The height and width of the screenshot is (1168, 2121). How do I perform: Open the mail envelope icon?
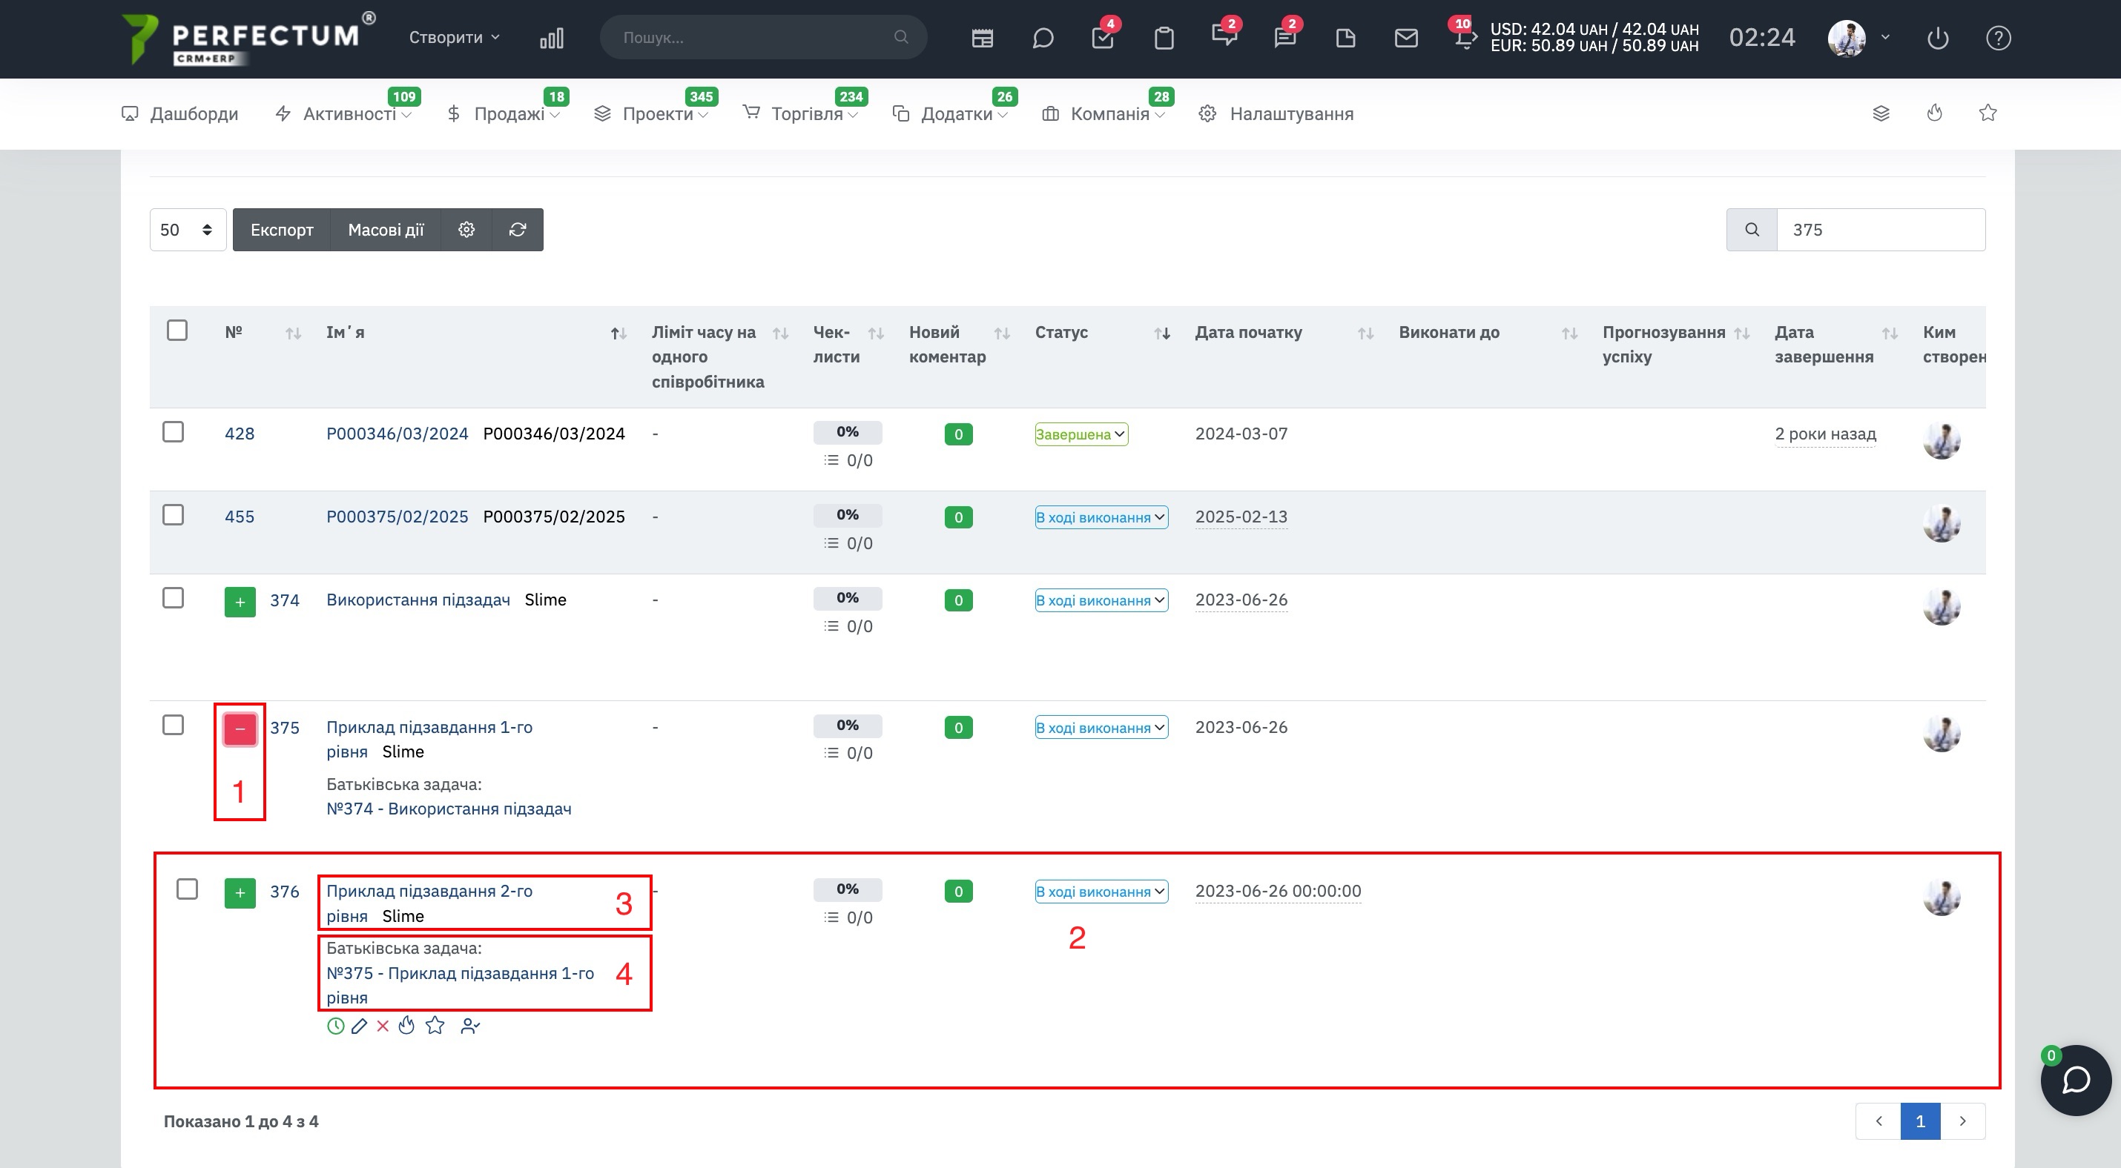coord(1406,38)
